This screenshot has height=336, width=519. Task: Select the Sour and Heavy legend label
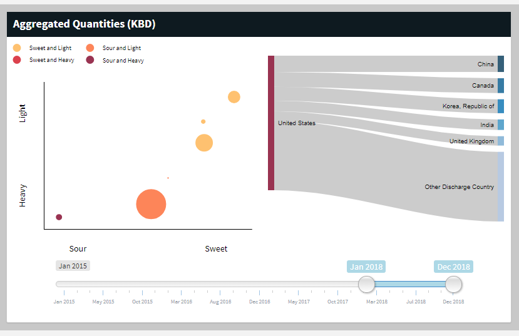[123, 61]
